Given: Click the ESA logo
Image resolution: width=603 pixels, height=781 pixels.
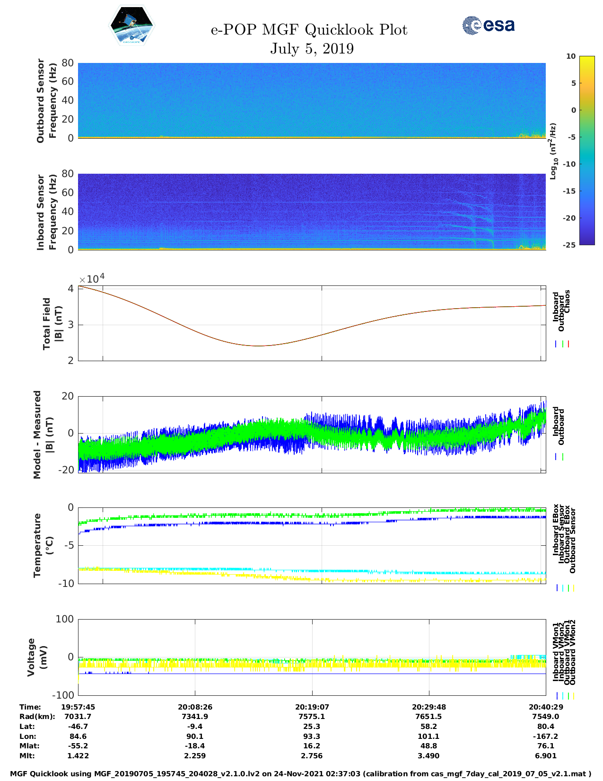Looking at the screenshot, I should click(x=488, y=25).
